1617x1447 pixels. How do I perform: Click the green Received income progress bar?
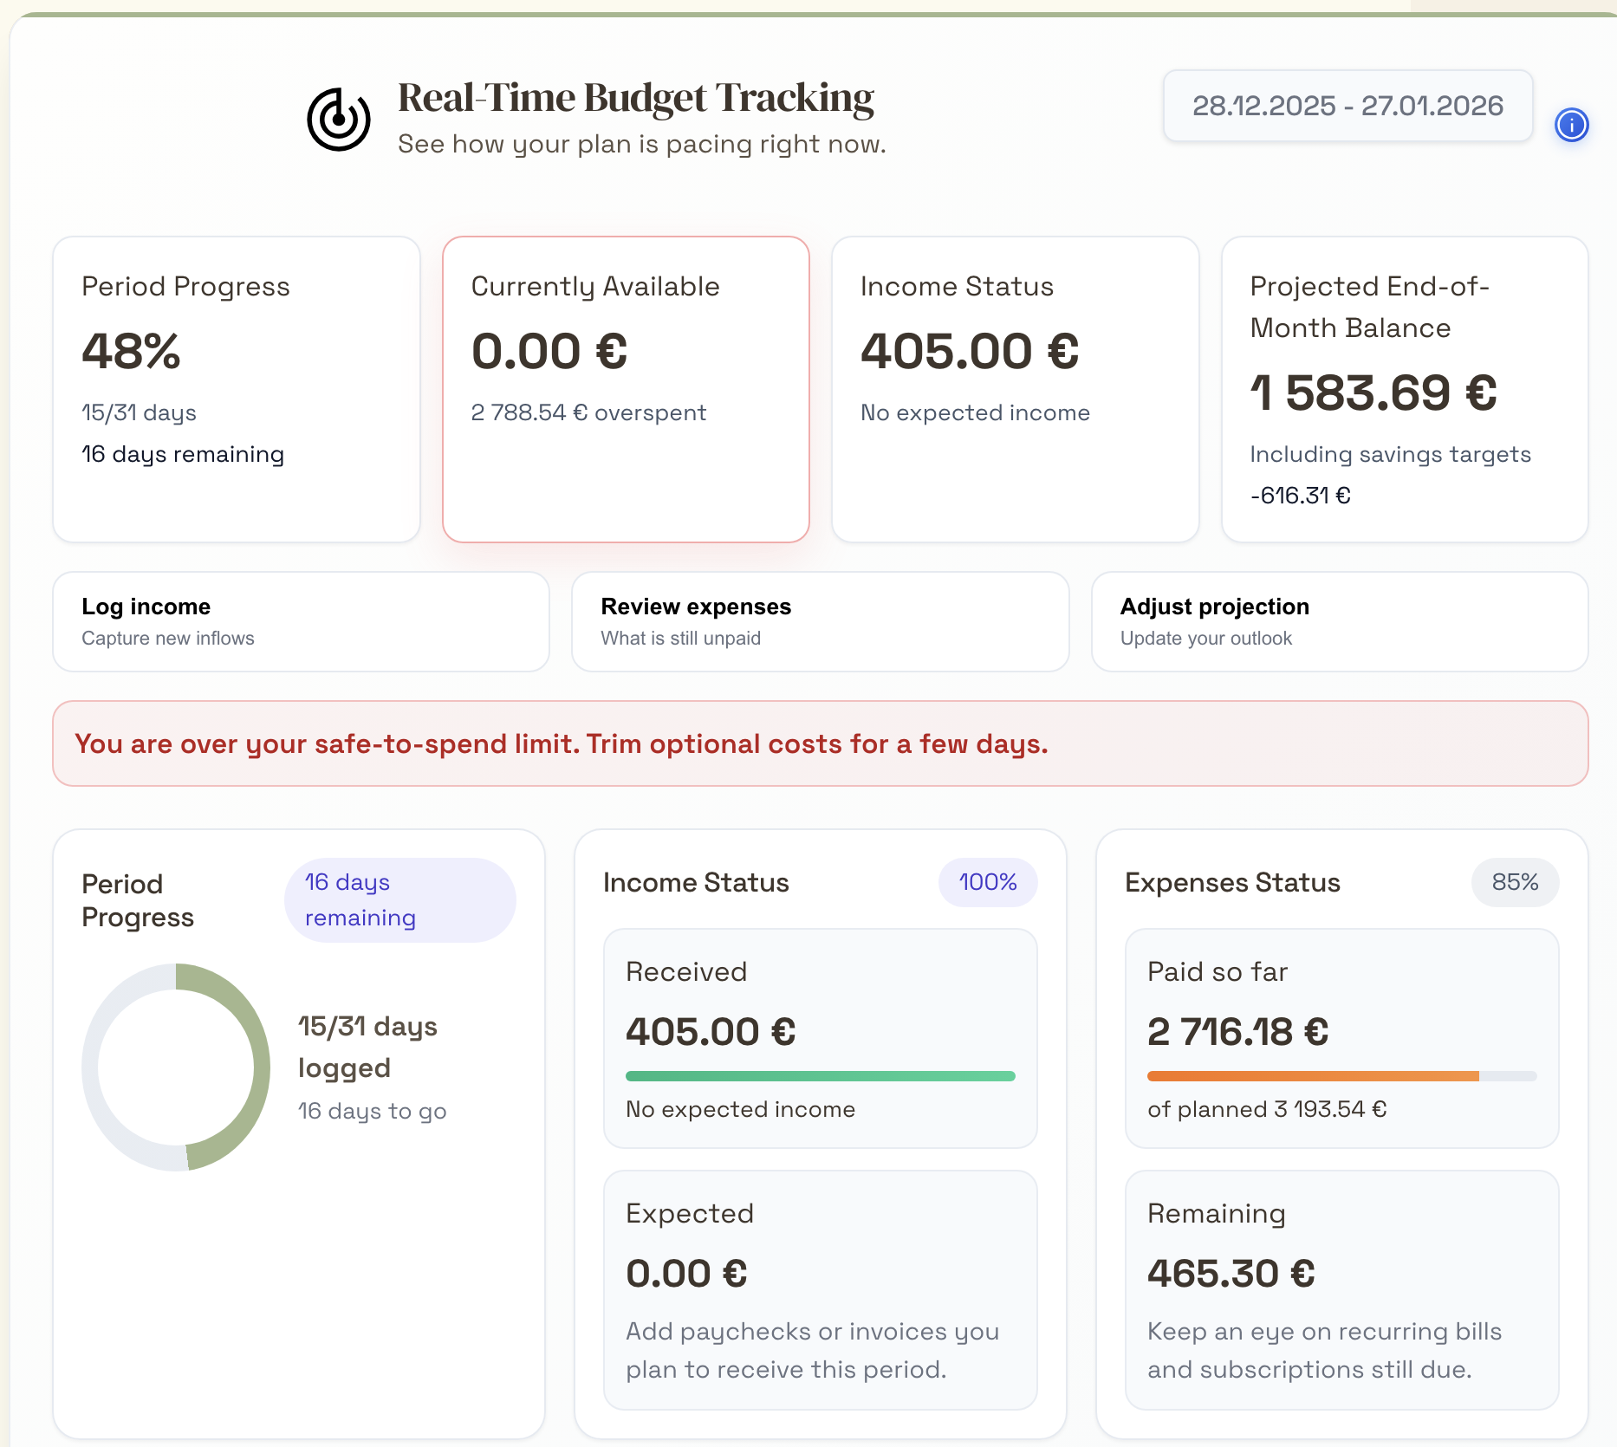[x=820, y=1075]
